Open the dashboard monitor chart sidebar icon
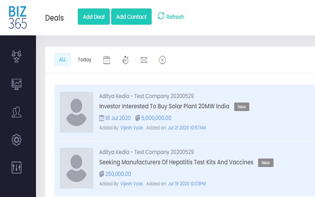Viewport: 315px width, 197px height. coord(16,84)
